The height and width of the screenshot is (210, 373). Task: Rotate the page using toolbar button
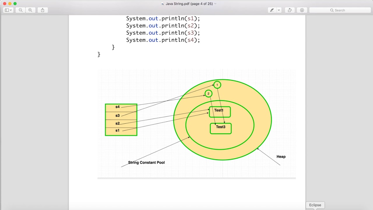point(290,10)
